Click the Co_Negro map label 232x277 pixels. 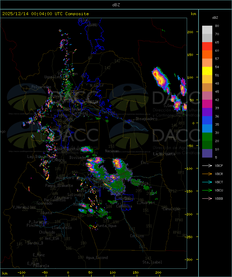tap(56, 160)
